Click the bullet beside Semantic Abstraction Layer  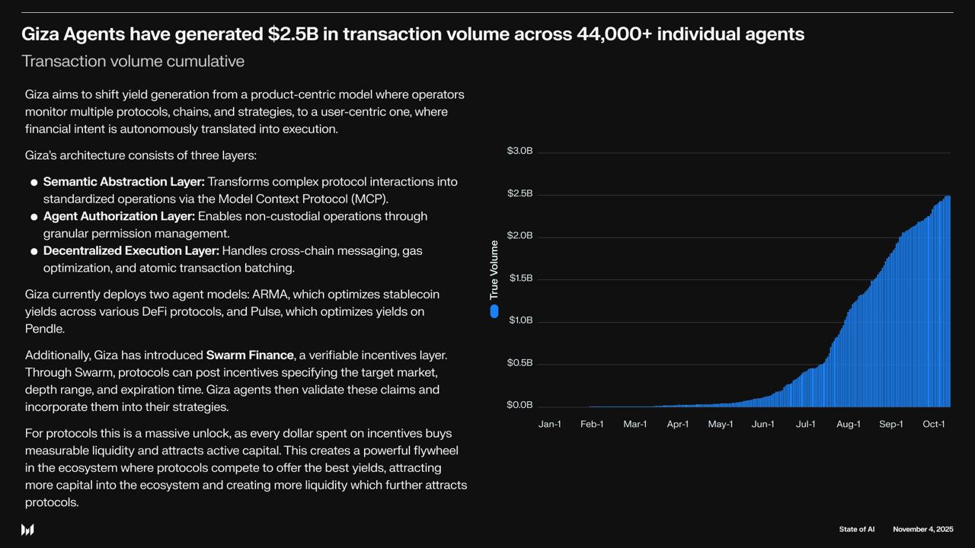(x=34, y=183)
